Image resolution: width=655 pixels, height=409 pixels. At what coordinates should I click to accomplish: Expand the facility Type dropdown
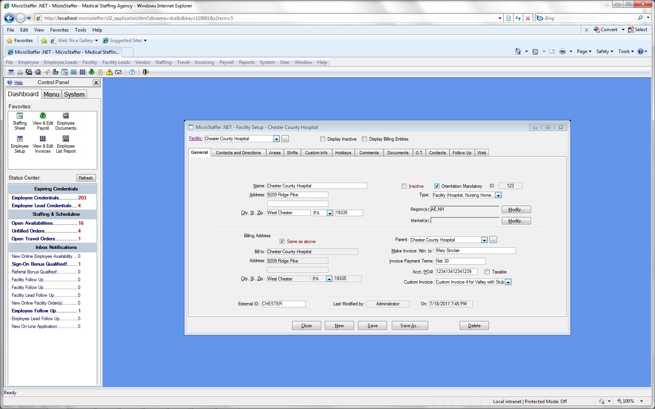coord(498,196)
